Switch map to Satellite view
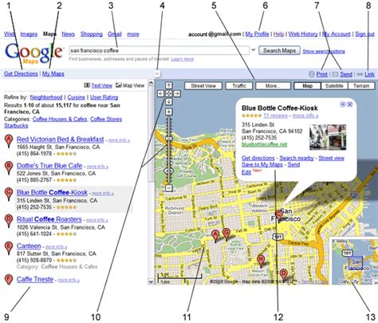 click(334, 86)
